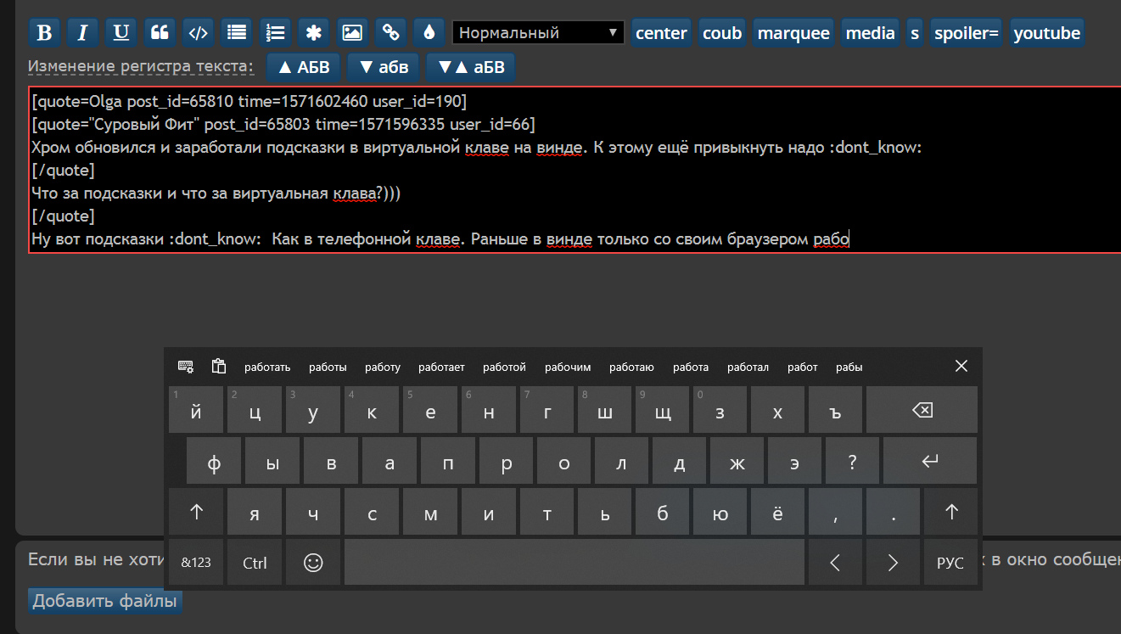Click the marquee BBCode button

793,33
